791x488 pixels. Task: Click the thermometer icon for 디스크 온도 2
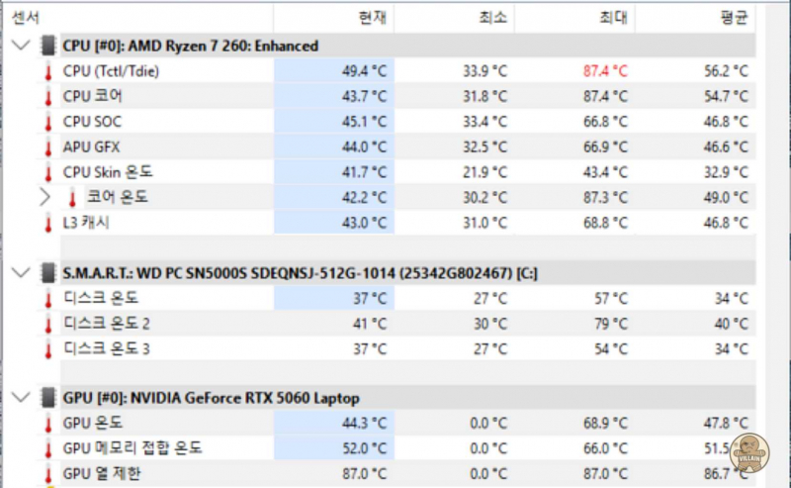pos(46,324)
